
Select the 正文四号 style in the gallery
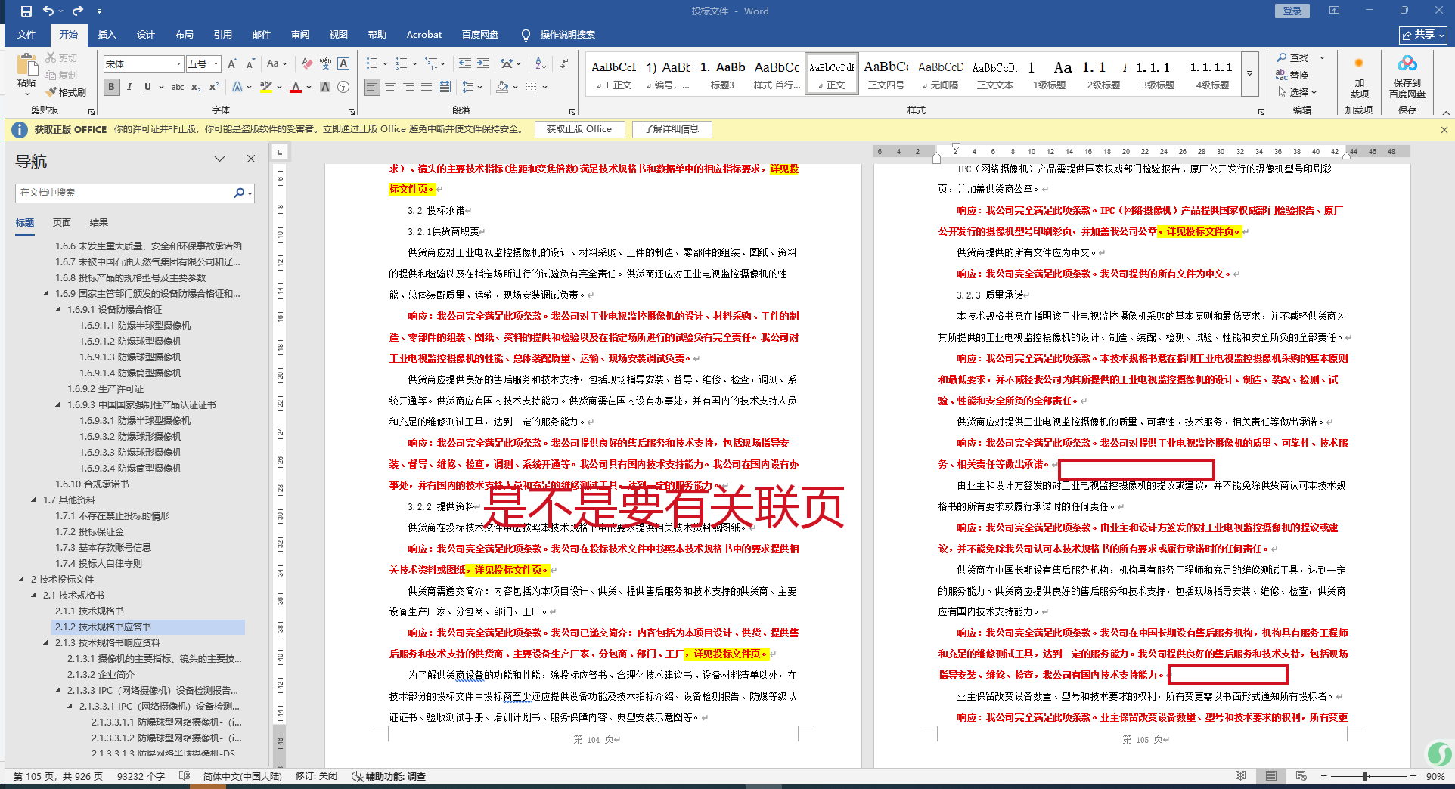pos(886,74)
